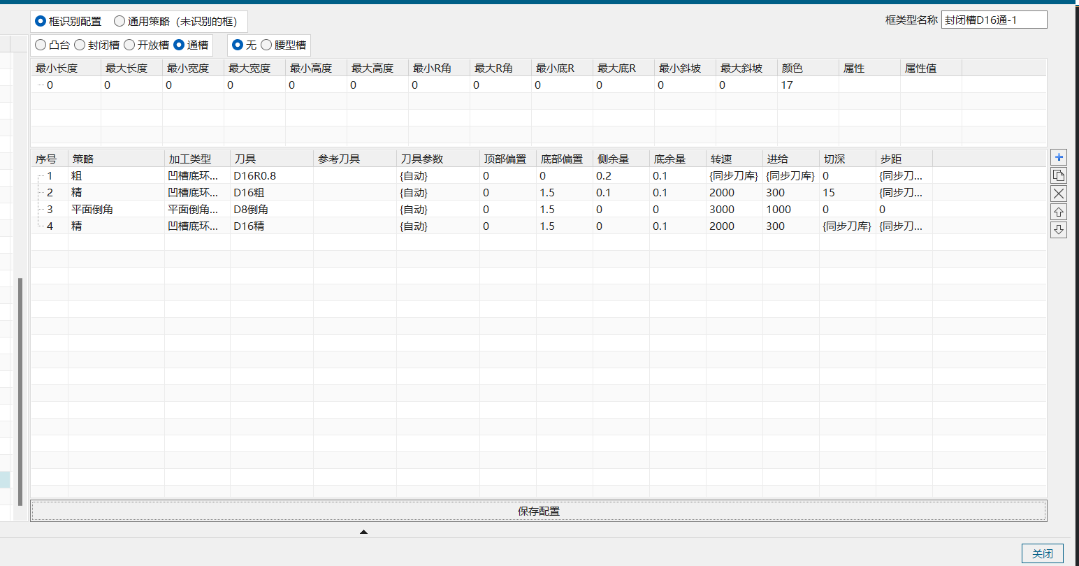
Task: Add a new strategy row with plus icon
Action: point(1059,157)
